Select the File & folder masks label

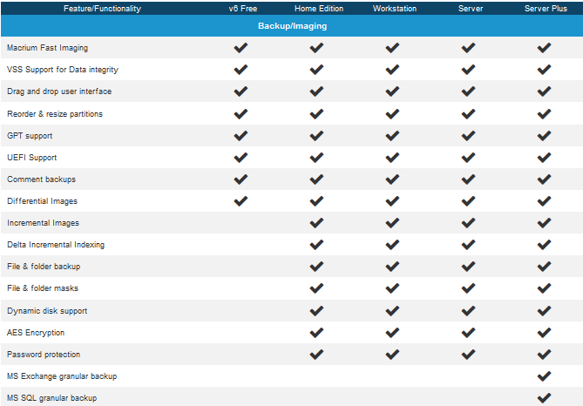tap(43, 288)
